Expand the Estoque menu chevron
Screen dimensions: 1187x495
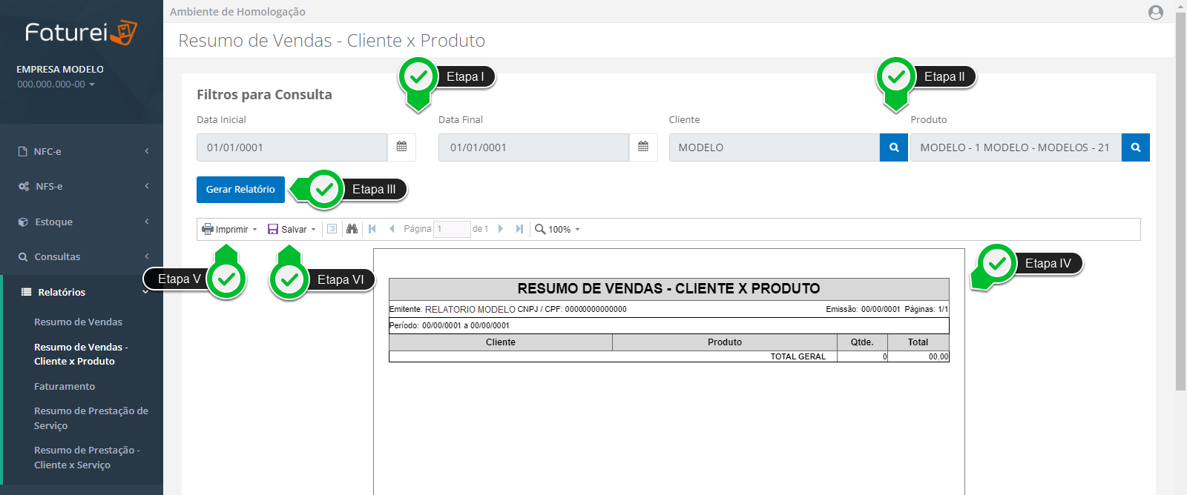(147, 222)
